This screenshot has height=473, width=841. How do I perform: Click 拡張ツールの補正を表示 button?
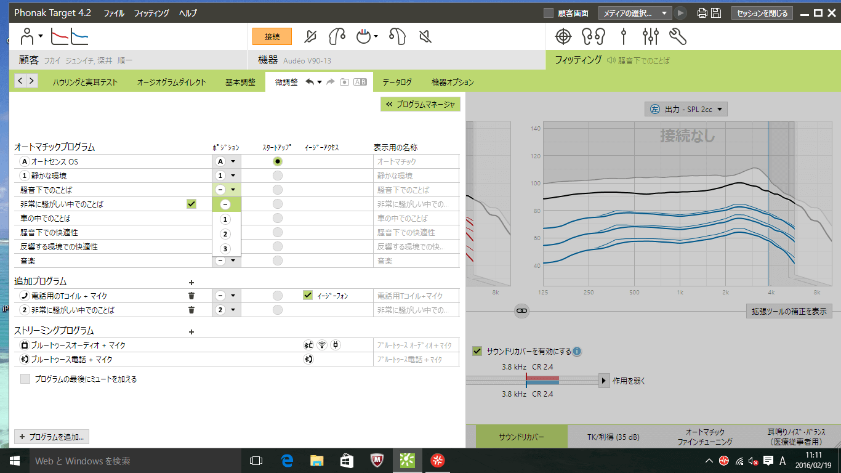point(789,311)
